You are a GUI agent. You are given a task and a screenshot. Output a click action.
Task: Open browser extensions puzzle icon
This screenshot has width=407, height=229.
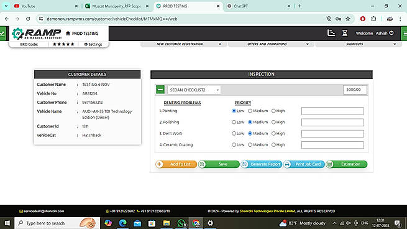(373, 19)
